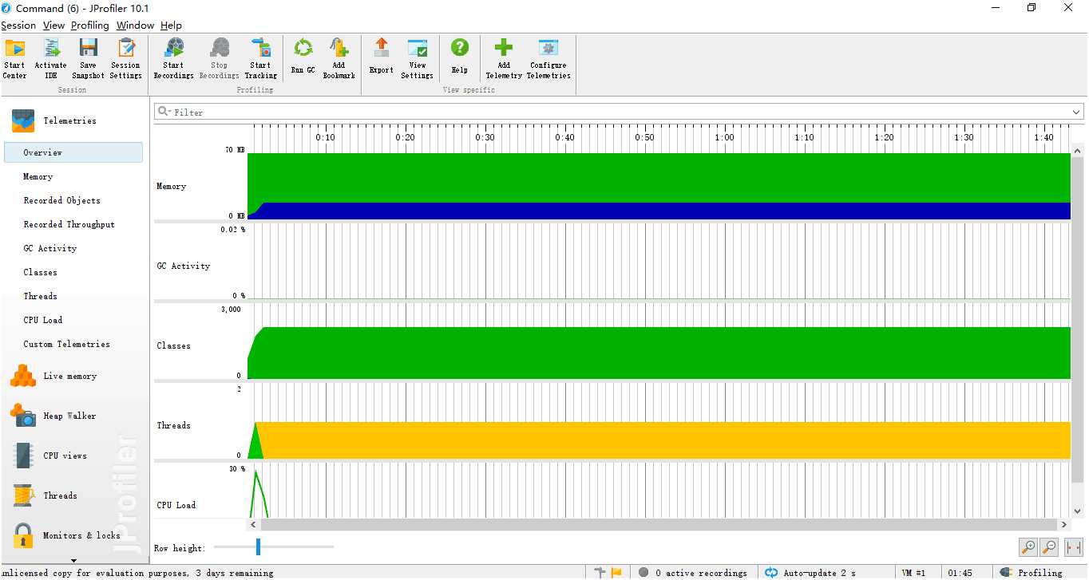Viewport: 1089px width, 580px height.
Task: Open Help from the toolbar
Action: pyautogui.click(x=459, y=57)
